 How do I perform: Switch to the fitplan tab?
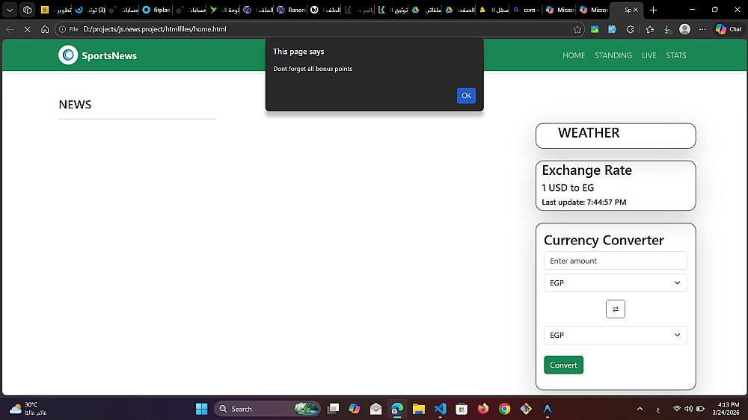(156, 10)
